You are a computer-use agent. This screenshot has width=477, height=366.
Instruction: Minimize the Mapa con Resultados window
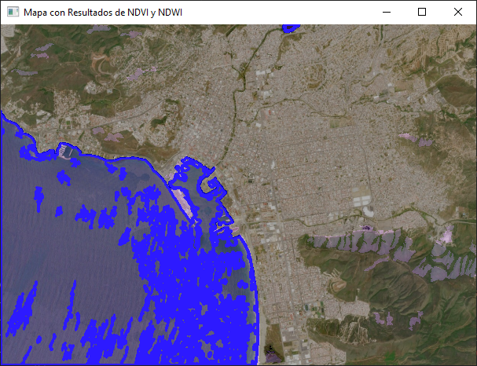coord(387,12)
